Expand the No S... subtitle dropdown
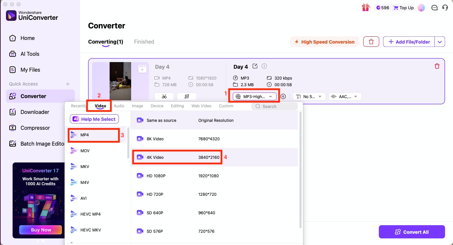 coord(309,96)
